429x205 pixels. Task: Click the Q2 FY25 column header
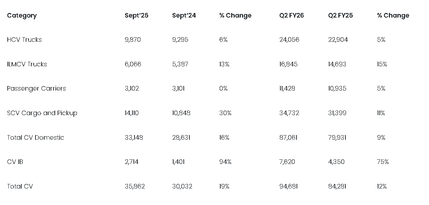(x=340, y=15)
